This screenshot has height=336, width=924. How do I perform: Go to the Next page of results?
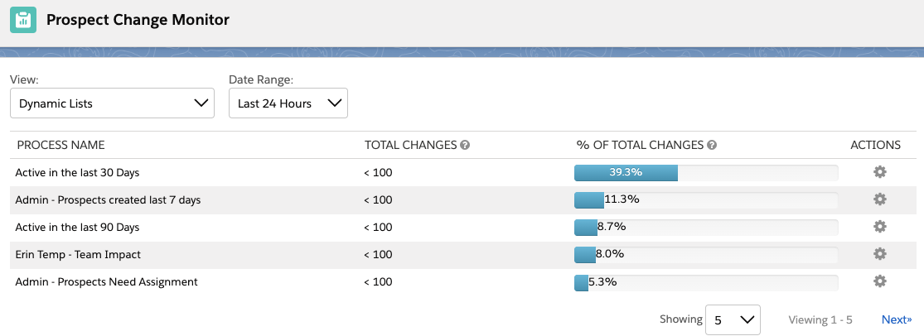pos(896,319)
